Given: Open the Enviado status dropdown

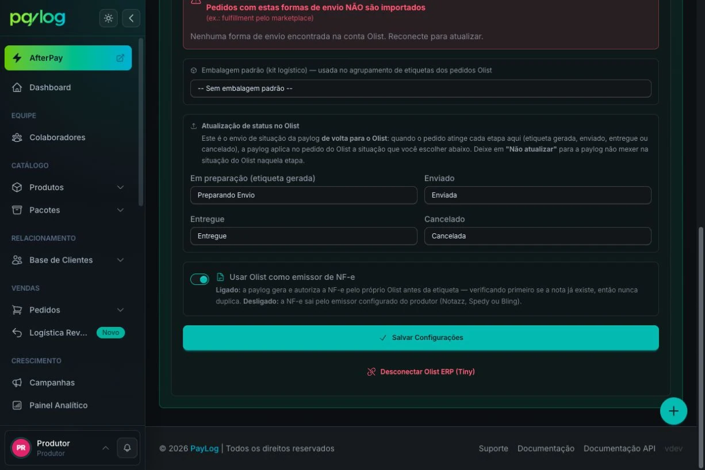Looking at the screenshot, I should coord(538,195).
